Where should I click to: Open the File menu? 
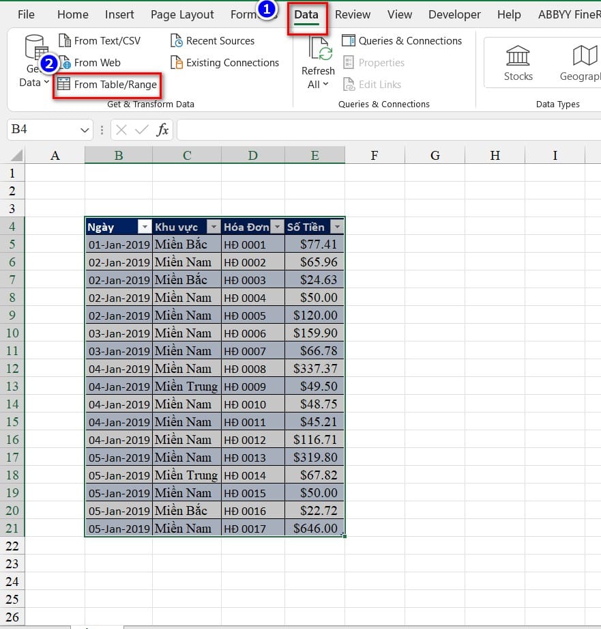coord(26,14)
